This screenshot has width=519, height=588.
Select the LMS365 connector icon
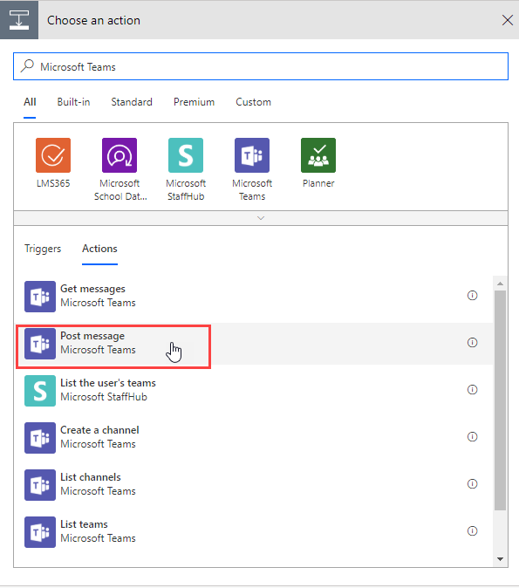tap(53, 155)
